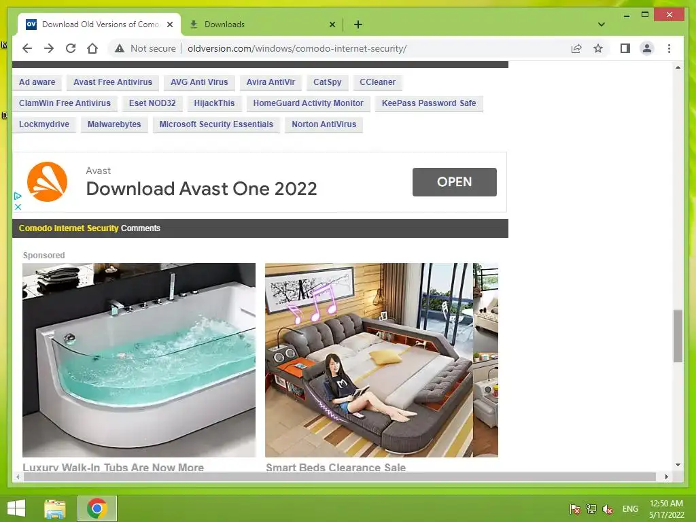Image resolution: width=696 pixels, height=522 pixels.
Task: Open the Avira AntiVir link
Action: click(x=271, y=82)
